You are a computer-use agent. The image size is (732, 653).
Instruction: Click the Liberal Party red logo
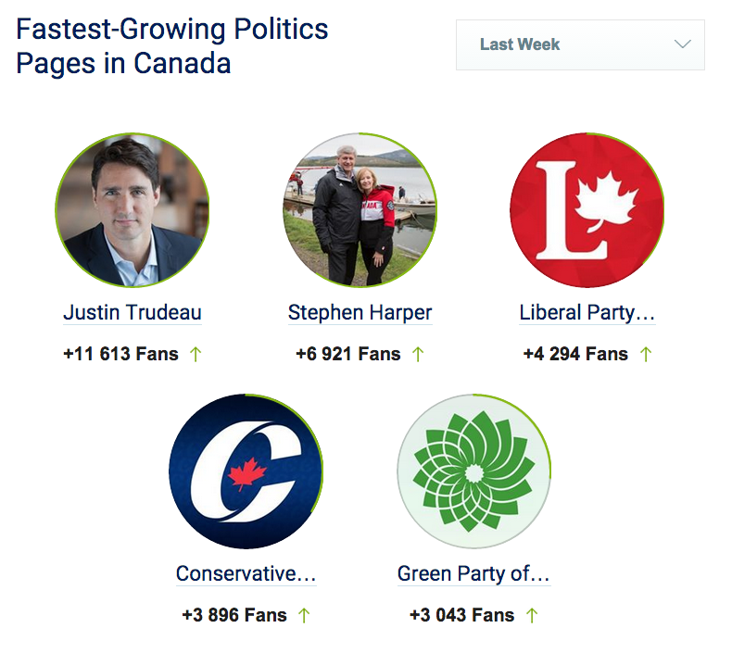[587, 210]
